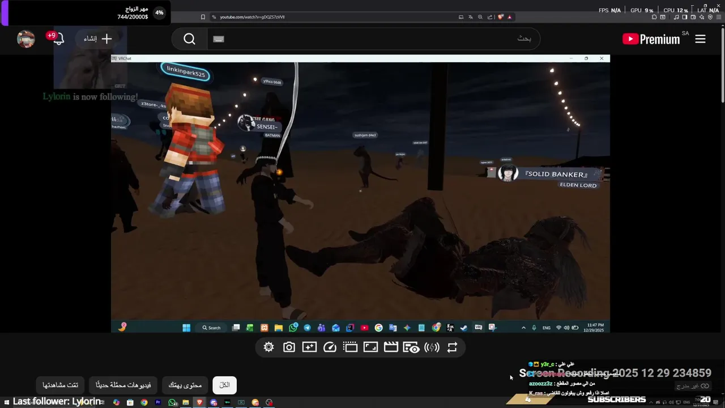
Task: Select the 'محتوى يهمّك' filter chip
Action: [185, 385]
